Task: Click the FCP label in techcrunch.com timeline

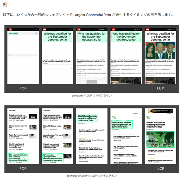Action: coord(23,168)
